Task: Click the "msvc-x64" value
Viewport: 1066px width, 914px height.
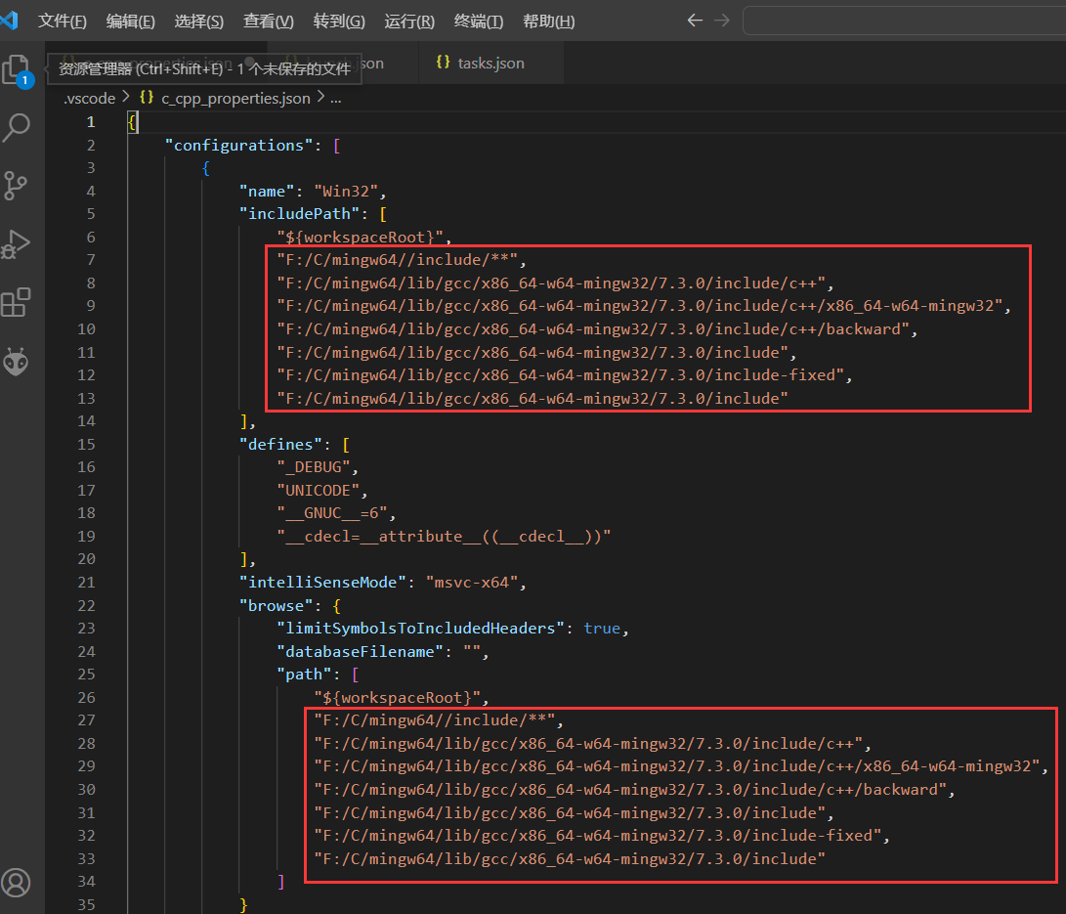Action: [x=472, y=583]
